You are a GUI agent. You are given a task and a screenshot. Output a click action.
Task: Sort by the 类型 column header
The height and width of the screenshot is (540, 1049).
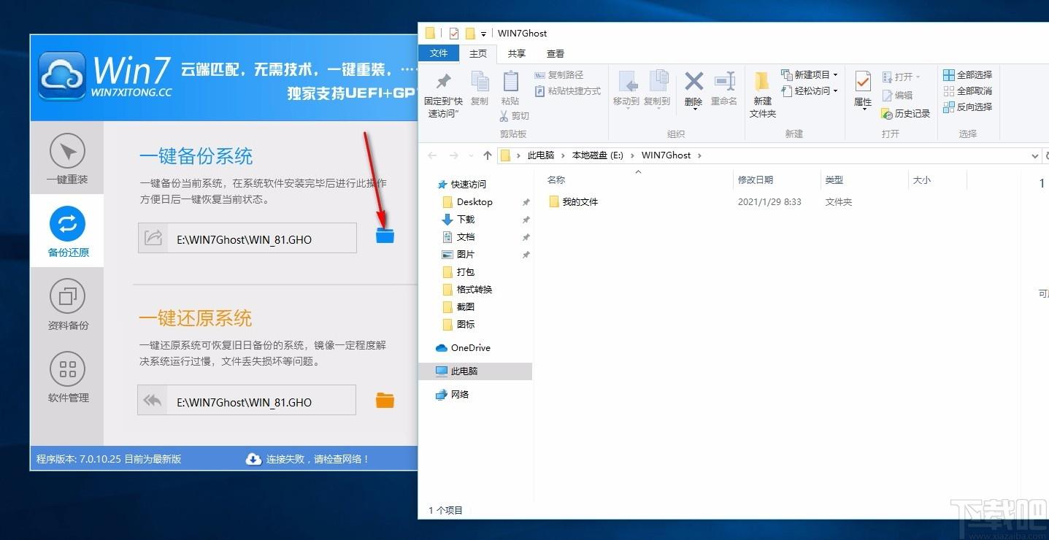(834, 180)
